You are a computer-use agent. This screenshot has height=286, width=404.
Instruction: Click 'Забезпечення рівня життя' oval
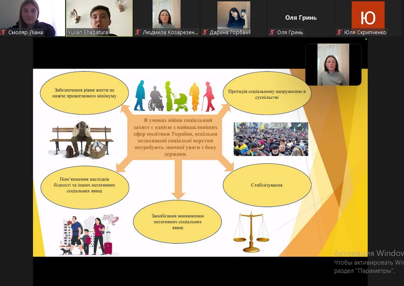pyautogui.click(x=85, y=93)
